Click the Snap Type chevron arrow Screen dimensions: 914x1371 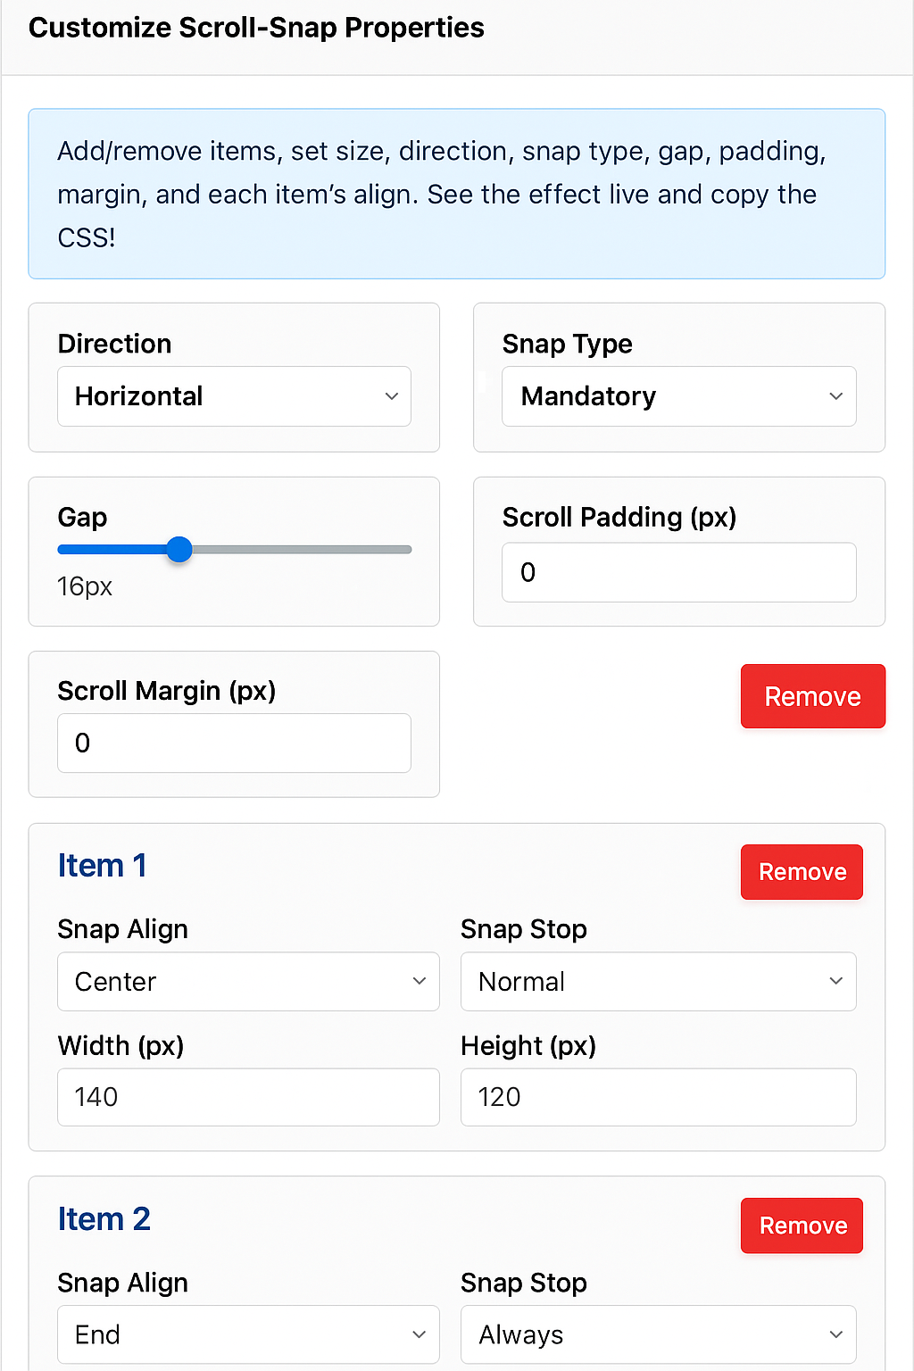835,396
